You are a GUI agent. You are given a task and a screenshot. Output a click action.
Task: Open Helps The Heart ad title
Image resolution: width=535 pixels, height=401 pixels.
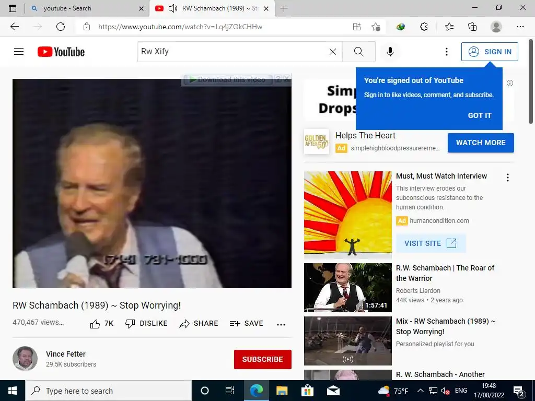tap(365, 135)
